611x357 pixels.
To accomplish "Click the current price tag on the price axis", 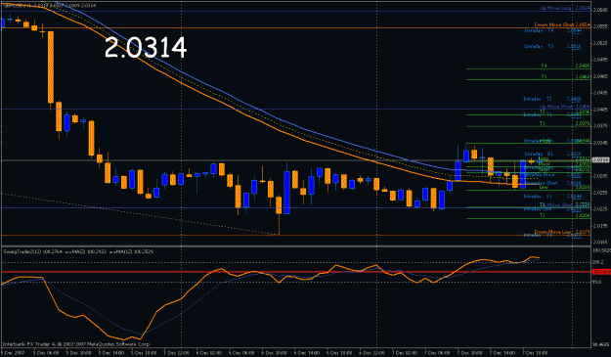I will [600, 159].
